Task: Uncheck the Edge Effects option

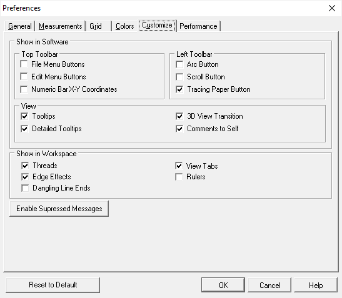Action: pos(25,177)
